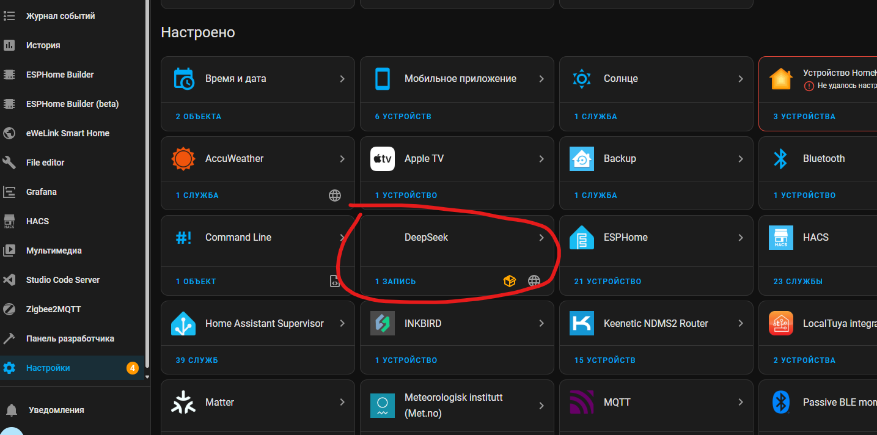
Task: Open Meteorologisk institutt via its chevron
Action: [541, 405]
